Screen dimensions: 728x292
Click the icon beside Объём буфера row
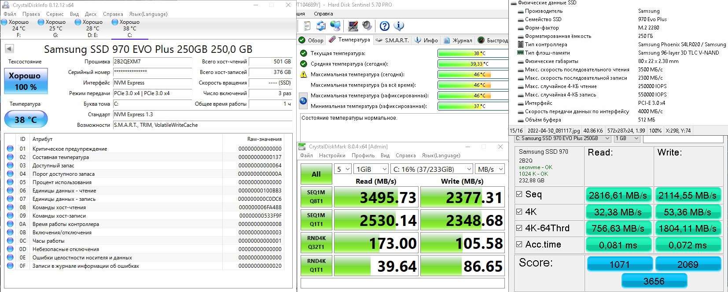[520, 120]
